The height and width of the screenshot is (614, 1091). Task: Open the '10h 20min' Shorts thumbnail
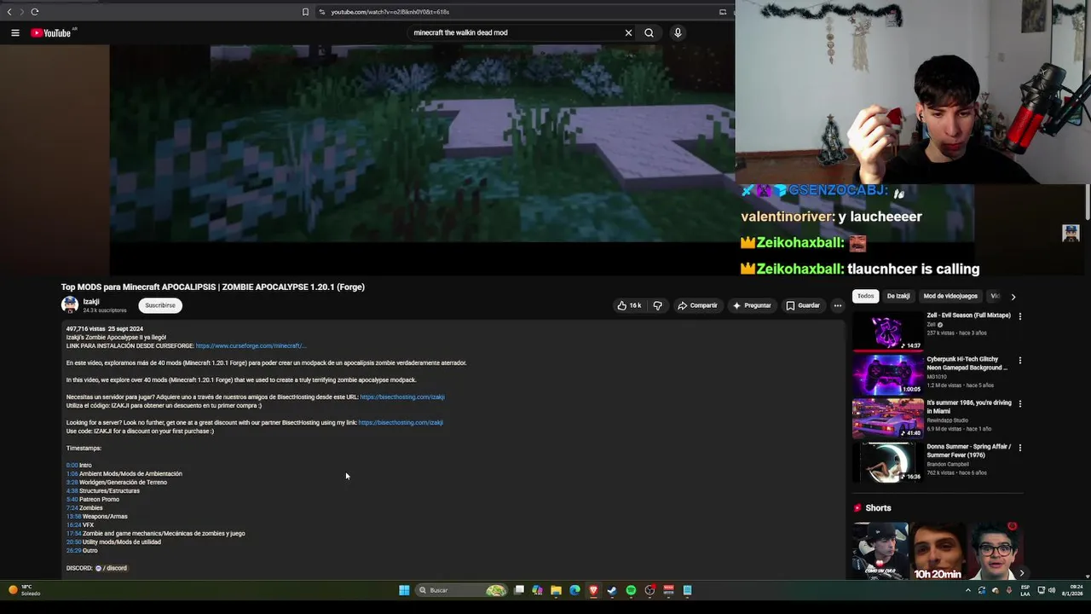938,551
